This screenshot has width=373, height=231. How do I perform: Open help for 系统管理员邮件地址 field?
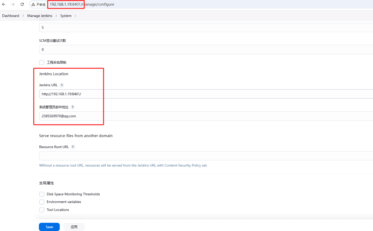tap(73, 107)
